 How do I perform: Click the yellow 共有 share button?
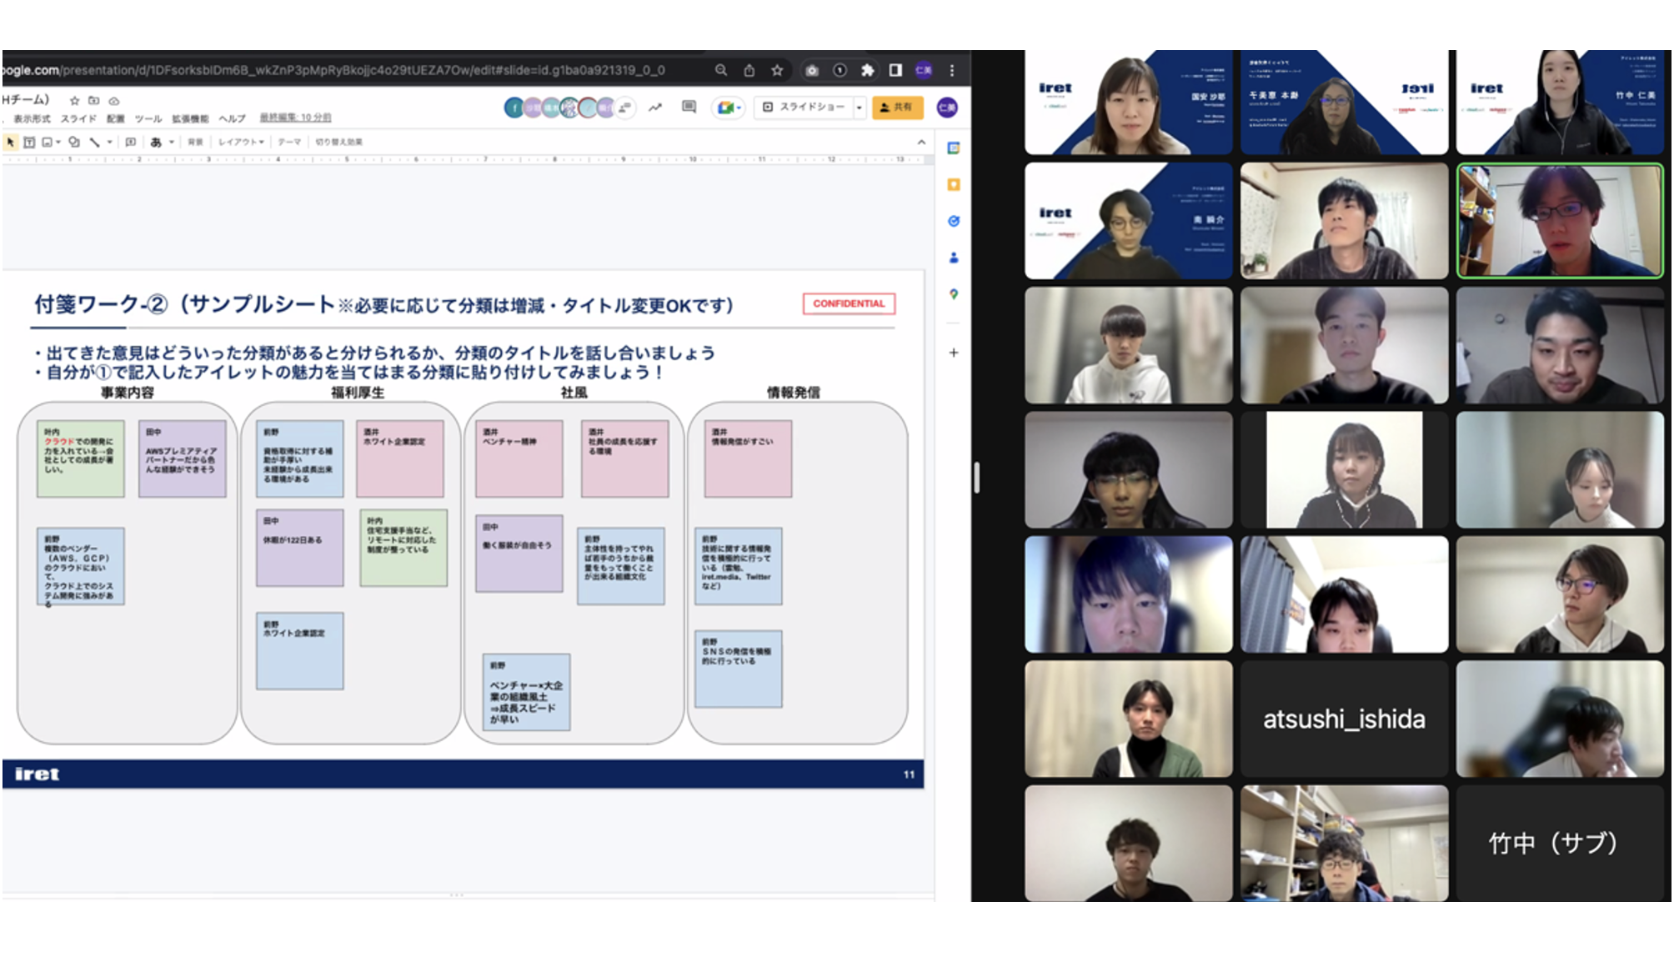click(x=897, y=108)
